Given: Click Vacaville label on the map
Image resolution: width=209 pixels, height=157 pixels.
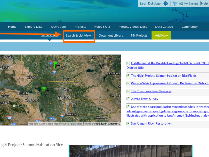Looking at the screenshot, I should point(8,57).
